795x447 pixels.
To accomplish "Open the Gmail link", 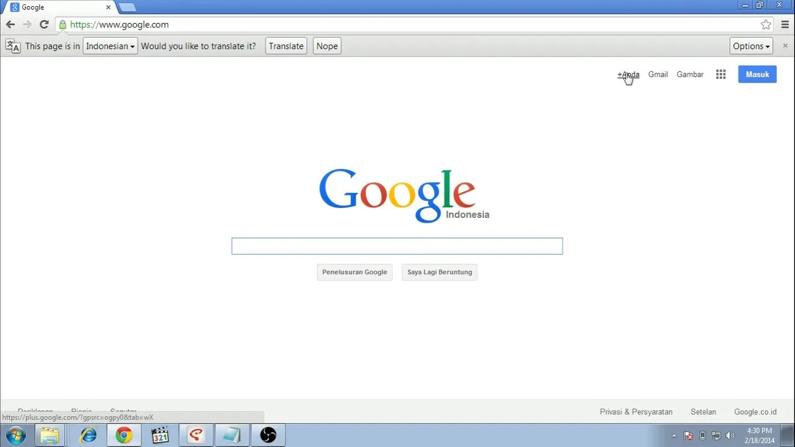I will pyautogui.click(x=658, y=74).
